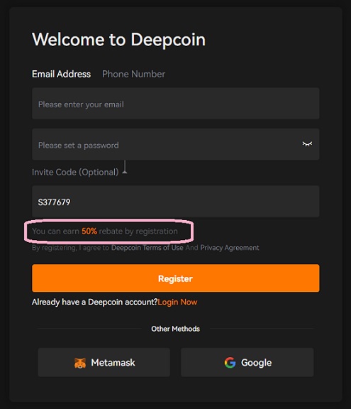Select the invite code field containing S377679

[x=176, y=202]
